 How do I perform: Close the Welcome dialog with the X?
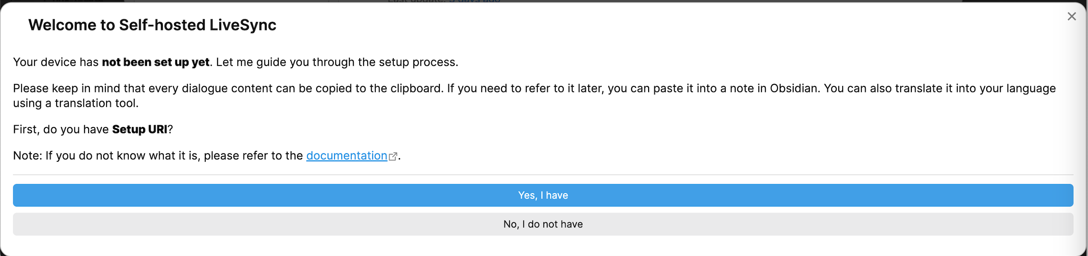click(1072, 16)
